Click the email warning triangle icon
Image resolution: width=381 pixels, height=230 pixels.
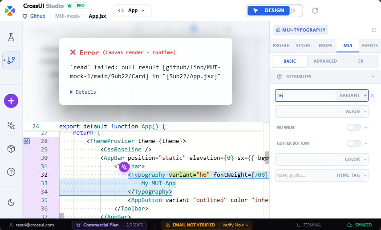point(168,225)
